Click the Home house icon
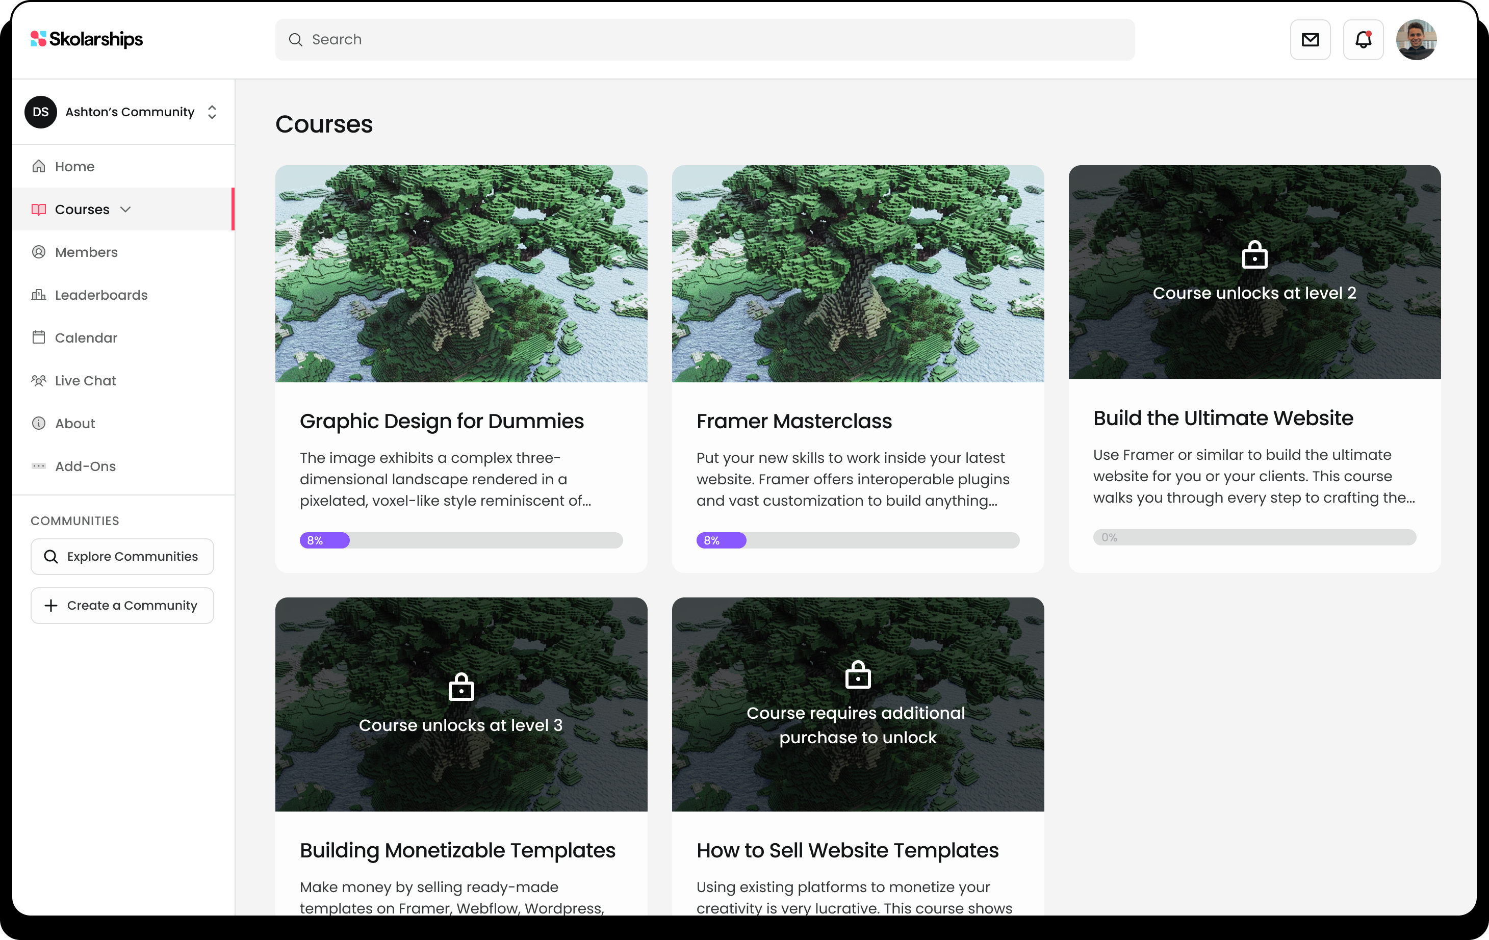This screenshot has height=940, width=1489. 39,166
